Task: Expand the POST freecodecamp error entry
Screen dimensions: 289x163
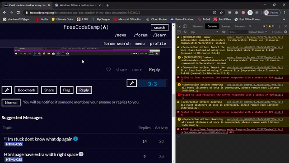Action: click(182, 129)
